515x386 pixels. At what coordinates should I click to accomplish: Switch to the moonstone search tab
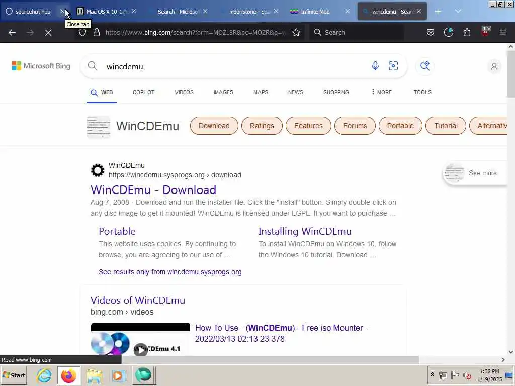pyautogui.click(x=248, y=12)
